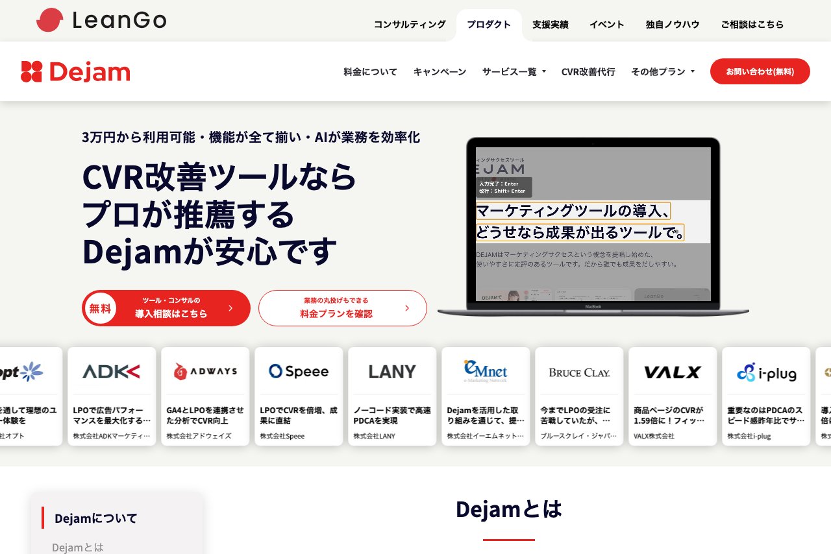The height and width of the screenshot is (554, 831).
Task: Click 株式会社i-plug company name
Action: [749, 436]
